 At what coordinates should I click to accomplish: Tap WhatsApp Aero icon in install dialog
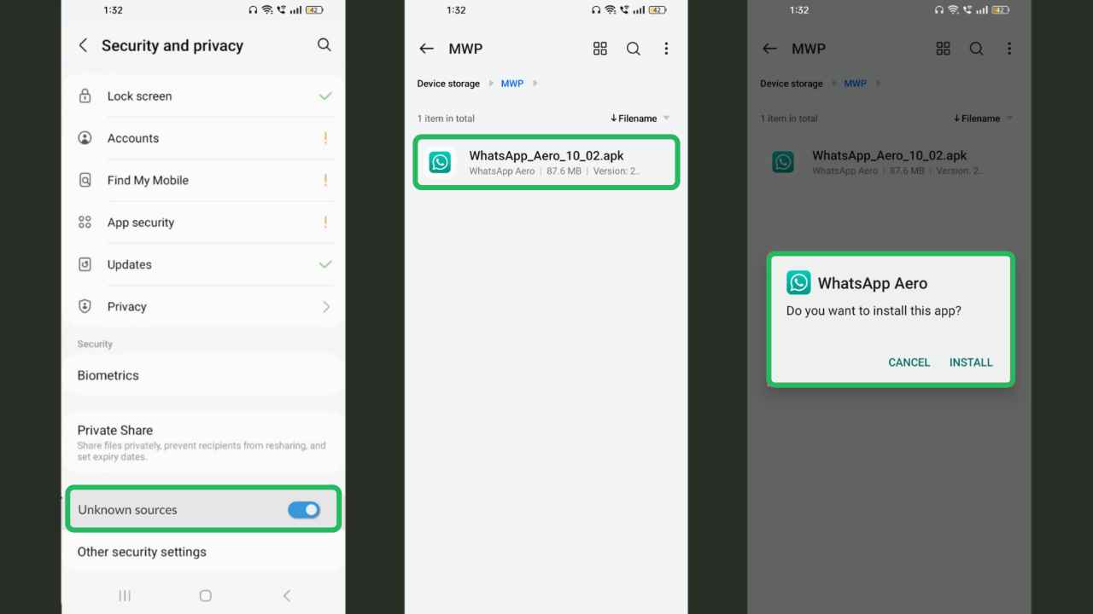(x=798, y=283)
